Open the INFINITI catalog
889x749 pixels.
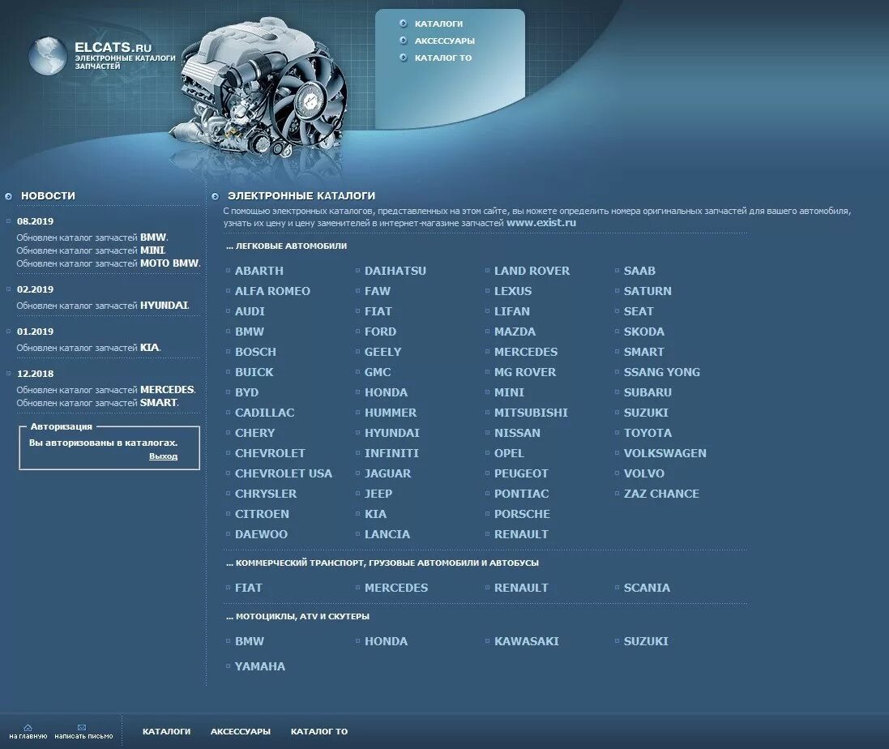point(391,454)
